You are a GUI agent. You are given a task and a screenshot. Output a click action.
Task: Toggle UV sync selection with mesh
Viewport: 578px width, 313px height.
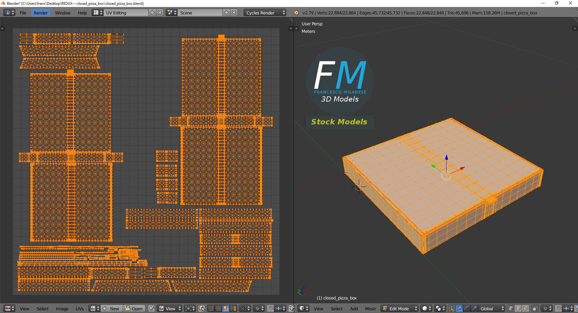(201, 308)
